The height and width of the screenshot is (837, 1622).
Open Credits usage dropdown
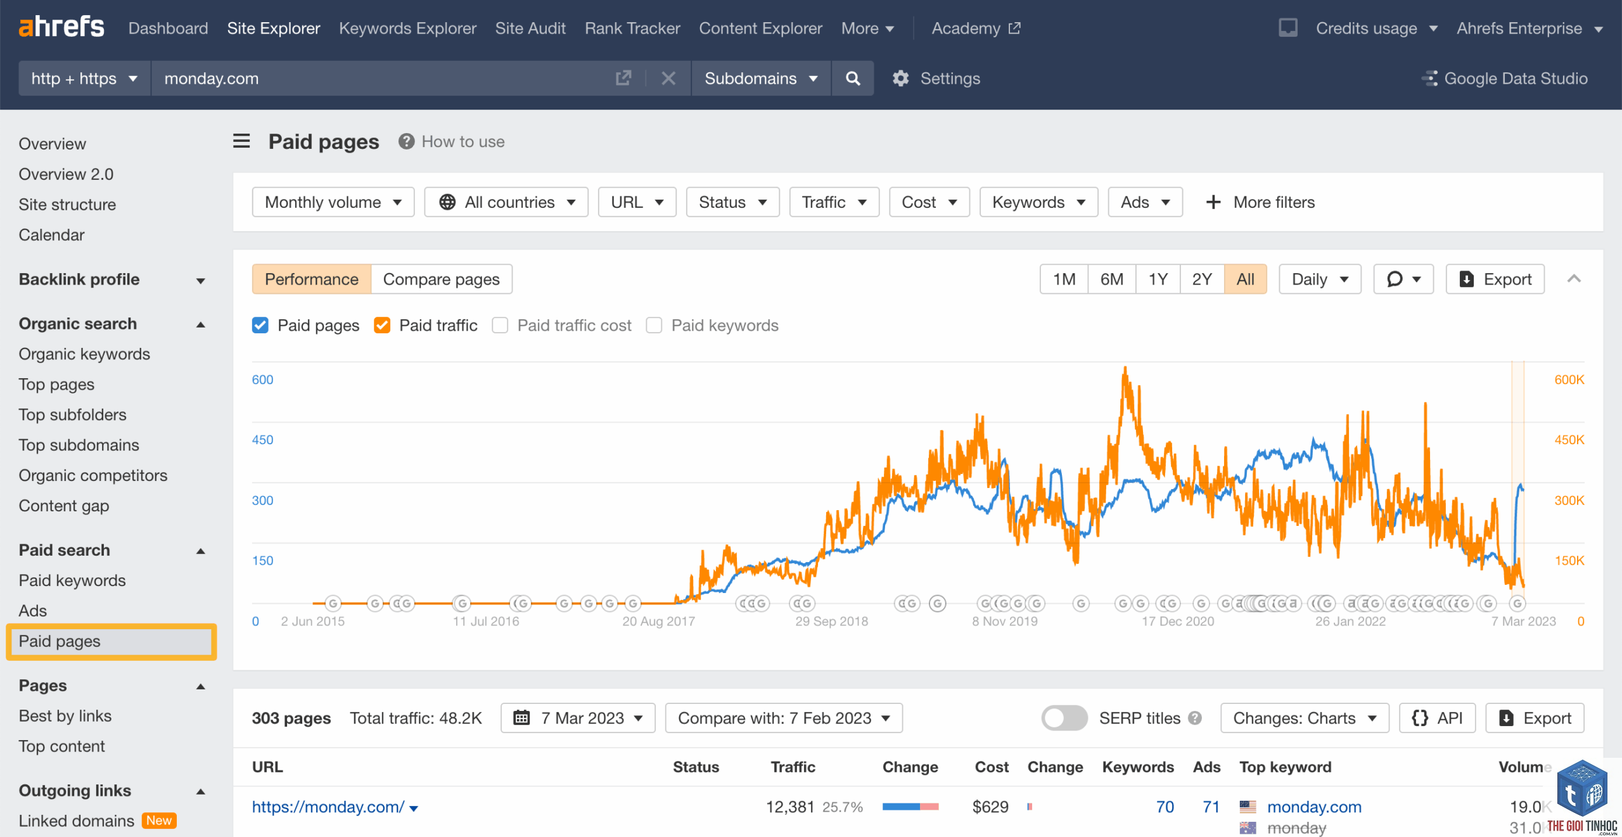tap(1376, 28)
